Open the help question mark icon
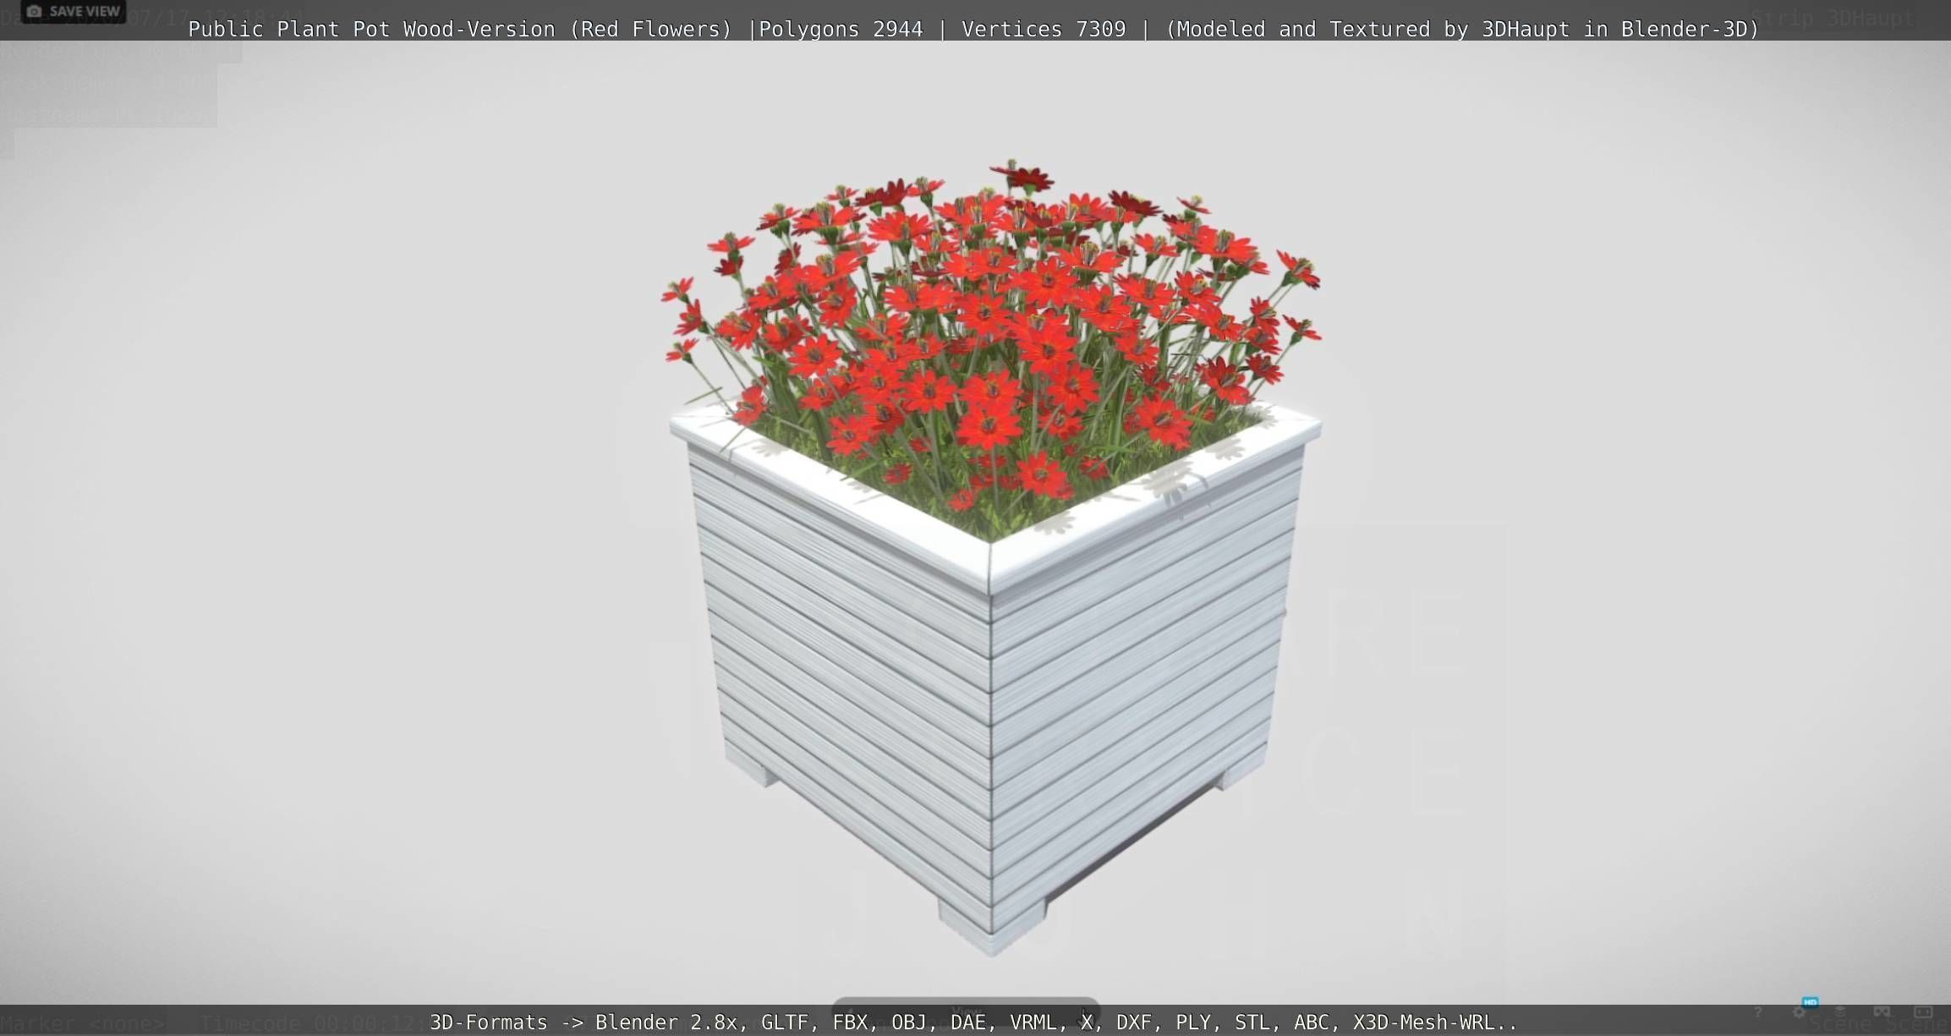 [x=1757, y=1012]
